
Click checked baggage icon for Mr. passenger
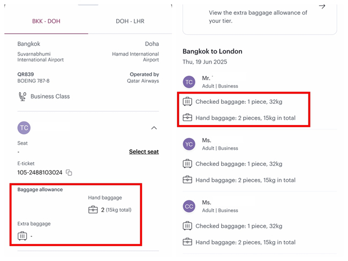(187, 102)
